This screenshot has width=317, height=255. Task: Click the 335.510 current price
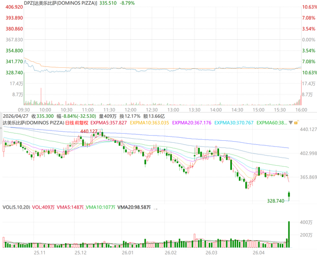point(108,3)
